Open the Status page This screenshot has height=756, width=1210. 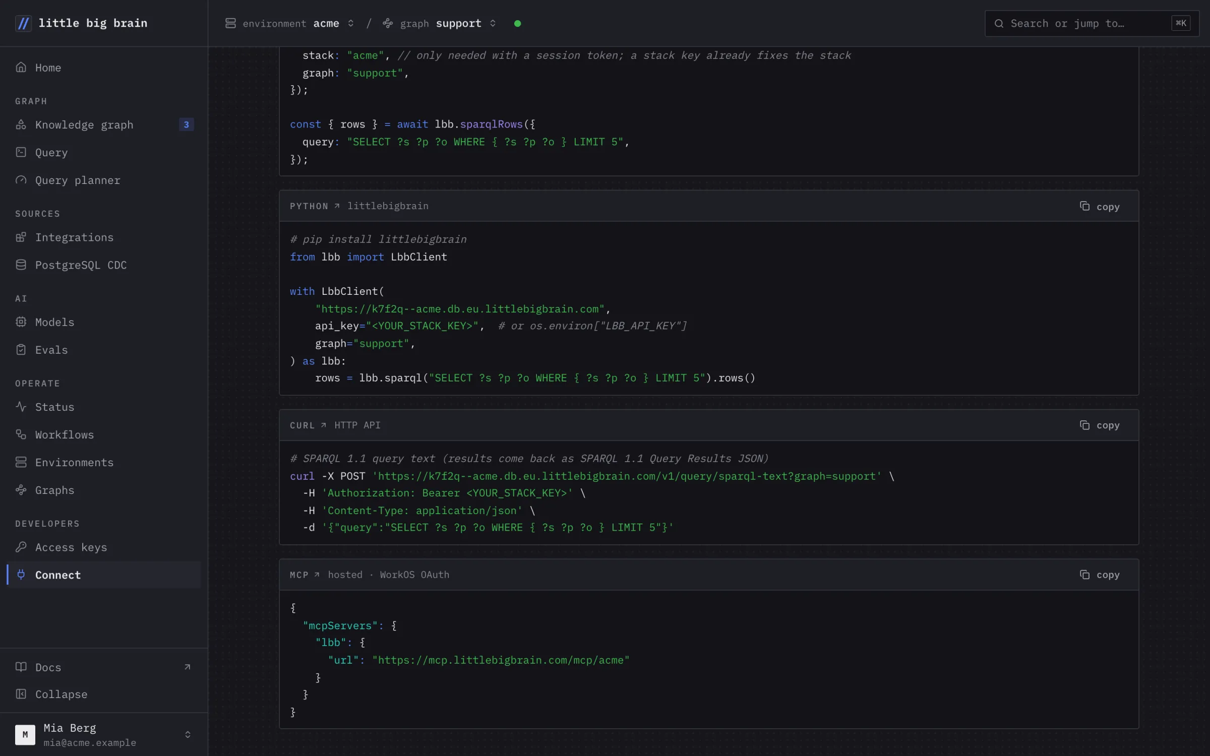(x=104, y=407)
